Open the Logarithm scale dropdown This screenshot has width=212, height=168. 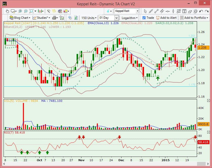[x=130, y=18]
